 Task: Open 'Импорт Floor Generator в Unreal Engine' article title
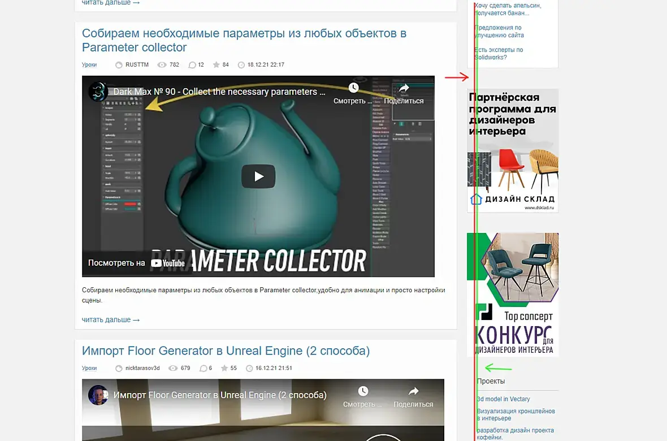(226, 351)
